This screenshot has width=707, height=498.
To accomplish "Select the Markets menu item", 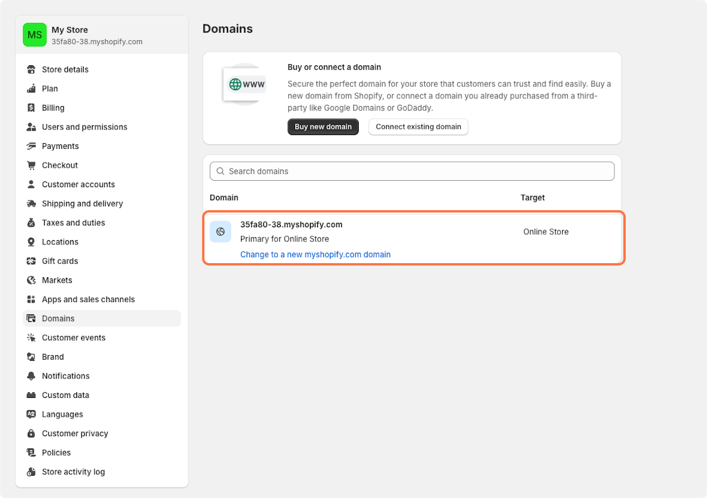I will (x=102, y=280).
